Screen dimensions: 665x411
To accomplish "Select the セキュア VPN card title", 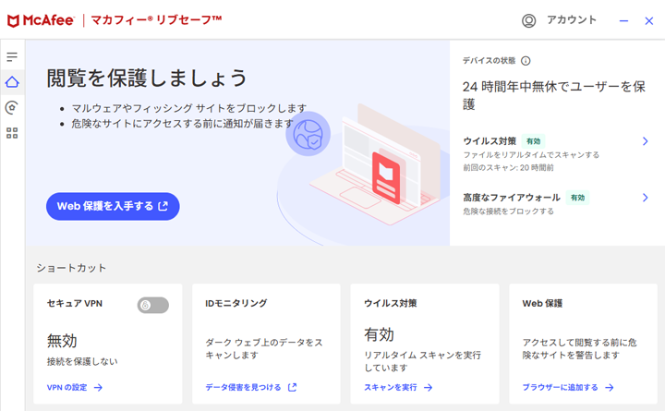I will [75, 304].
